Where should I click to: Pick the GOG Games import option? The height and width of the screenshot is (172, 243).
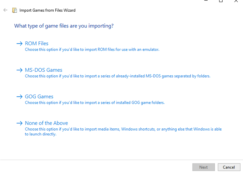click(39, 97)
